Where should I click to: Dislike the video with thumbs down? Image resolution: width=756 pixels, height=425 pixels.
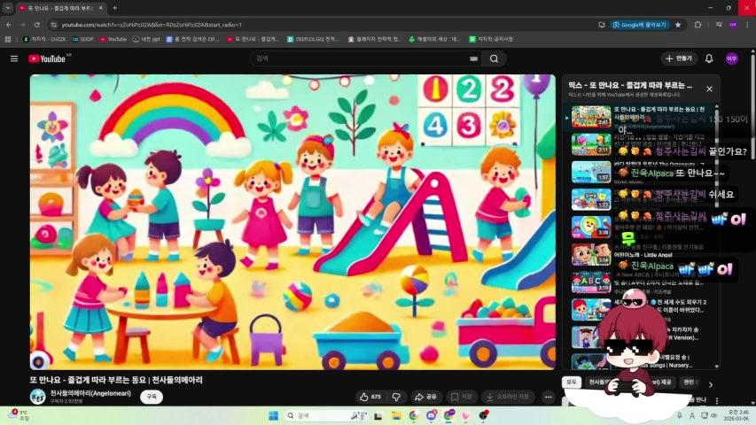[x=396, y=398]
